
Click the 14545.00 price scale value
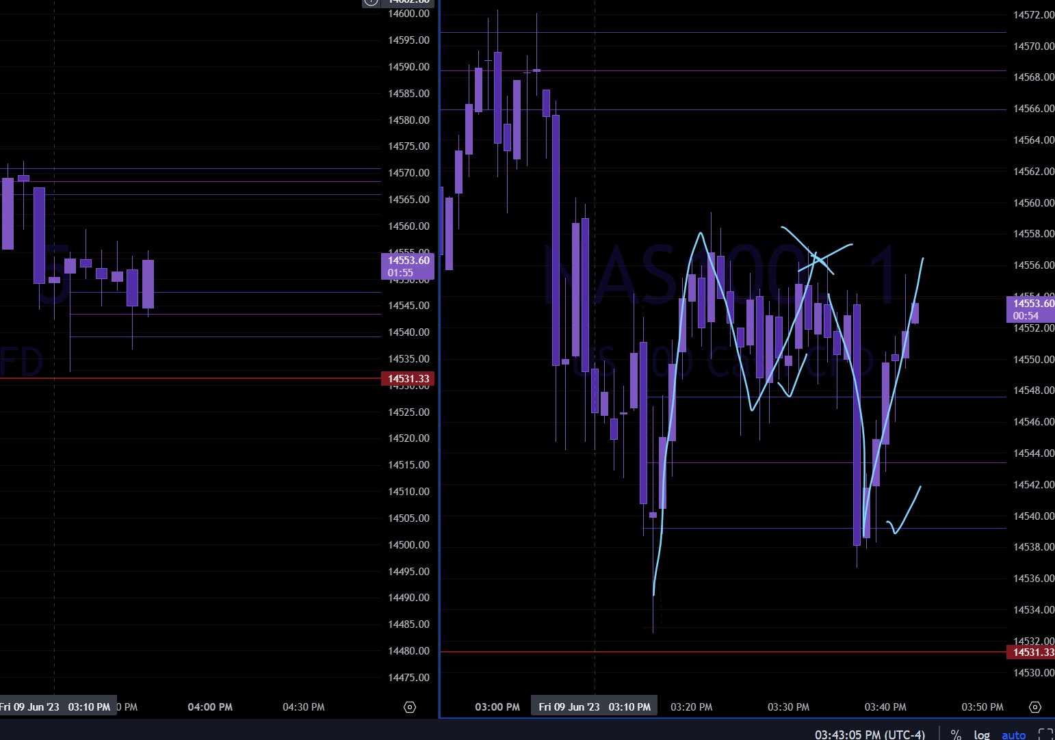(x=408, y=305)
